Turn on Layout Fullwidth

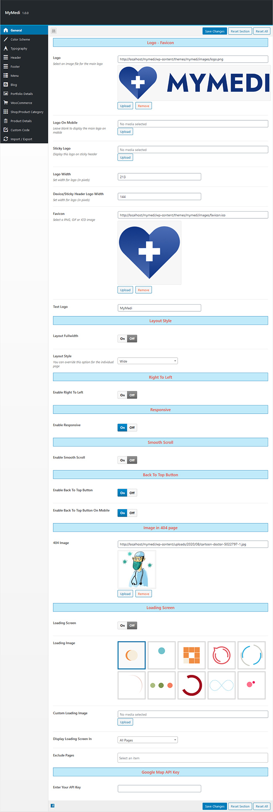tap(122, 338)
